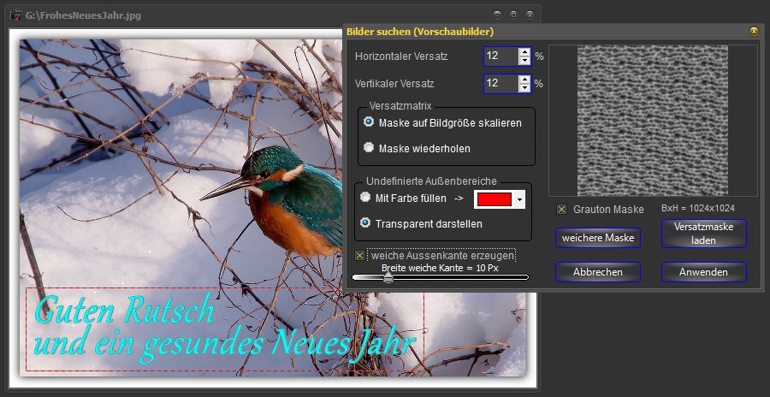Click the 'Guten Rutsch' text in the image
Viewport: 770px width, 397px height.
(124, 310)
